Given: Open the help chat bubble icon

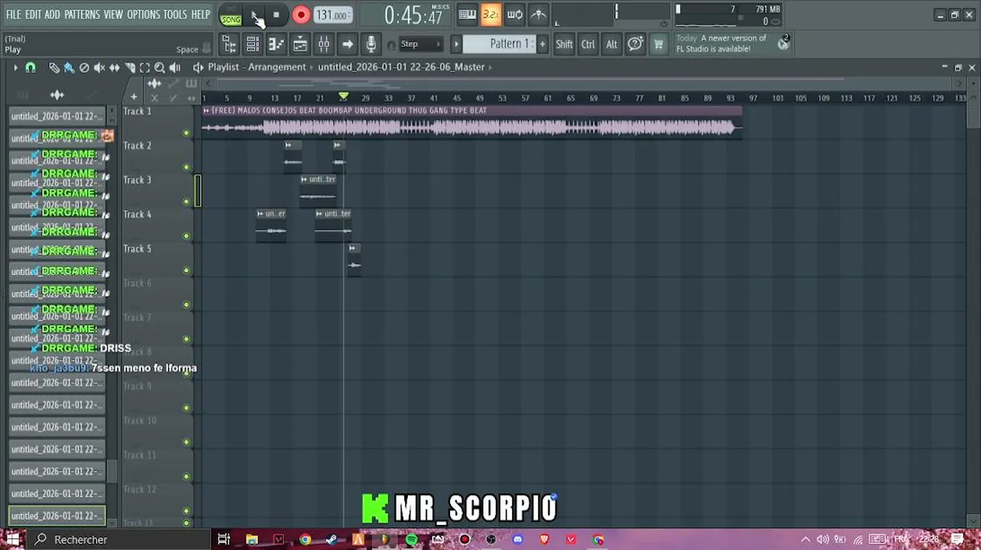Looking at the screenshot, I should [635, 44].
